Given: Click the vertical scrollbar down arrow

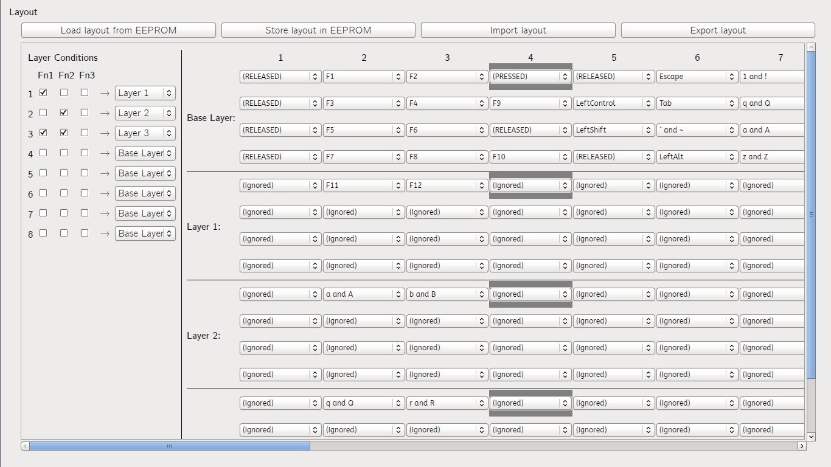Looking at the screenshot, I should [x=811, y=436].
